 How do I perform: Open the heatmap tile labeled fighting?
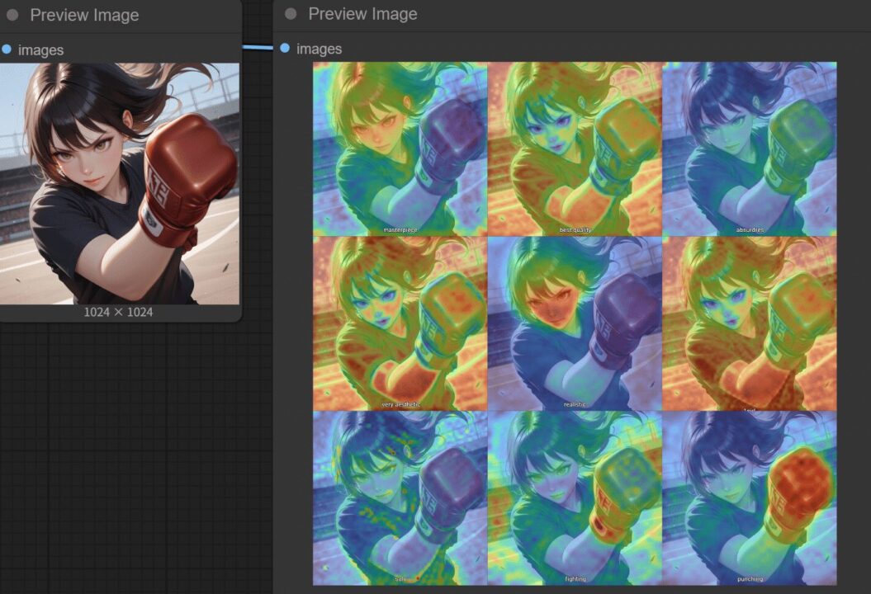click(x=575, y=498)
